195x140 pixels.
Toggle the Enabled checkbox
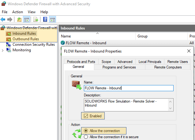(x=86, y=116)
